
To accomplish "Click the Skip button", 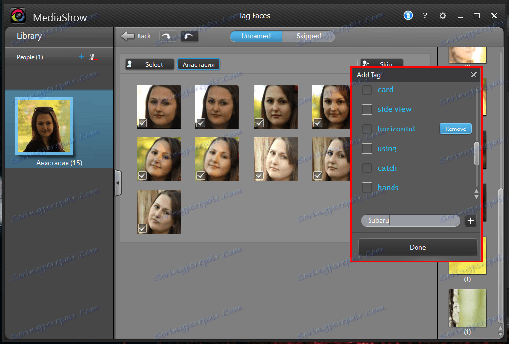I will [x=382, y=63].
